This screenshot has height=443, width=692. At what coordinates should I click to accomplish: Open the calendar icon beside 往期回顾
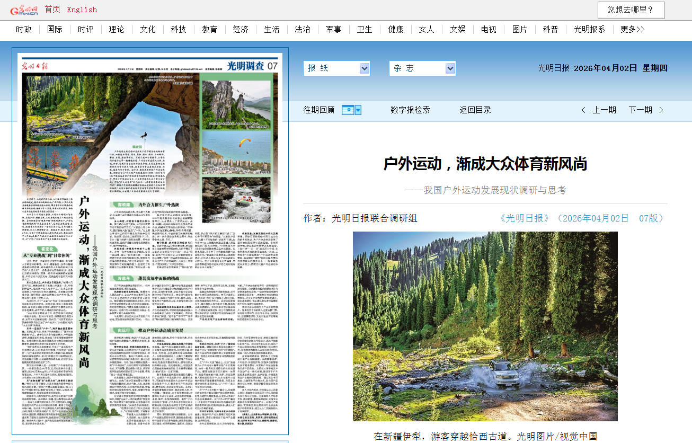pos(347,110)
